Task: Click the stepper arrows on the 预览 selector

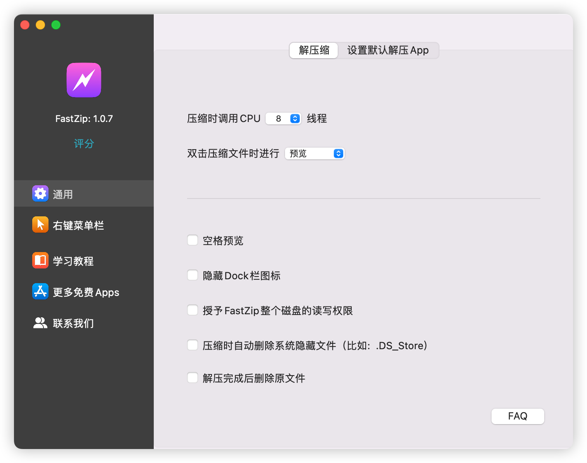Action: pos(337,153)
